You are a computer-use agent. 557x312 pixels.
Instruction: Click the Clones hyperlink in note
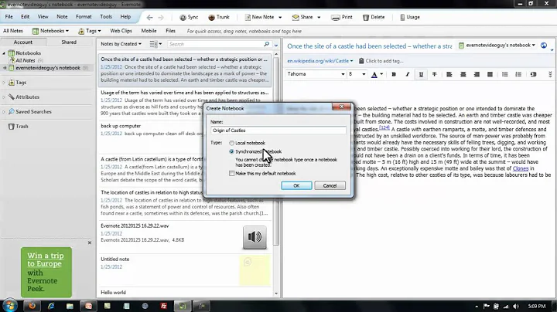(521, 168)
